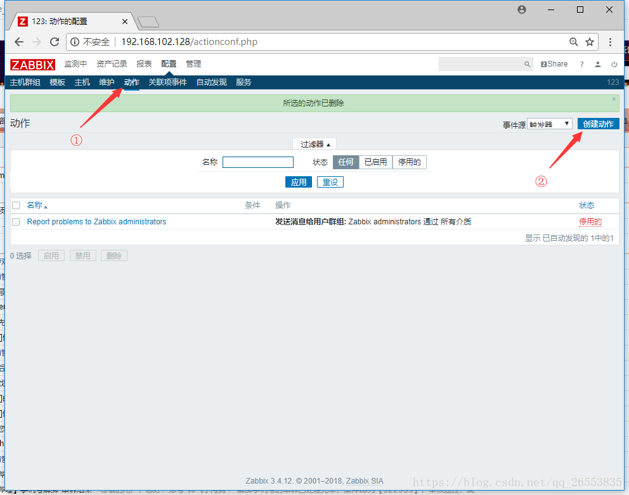Click the site information icon
This screenshot has width=629, height=495.
click(75, 42)
